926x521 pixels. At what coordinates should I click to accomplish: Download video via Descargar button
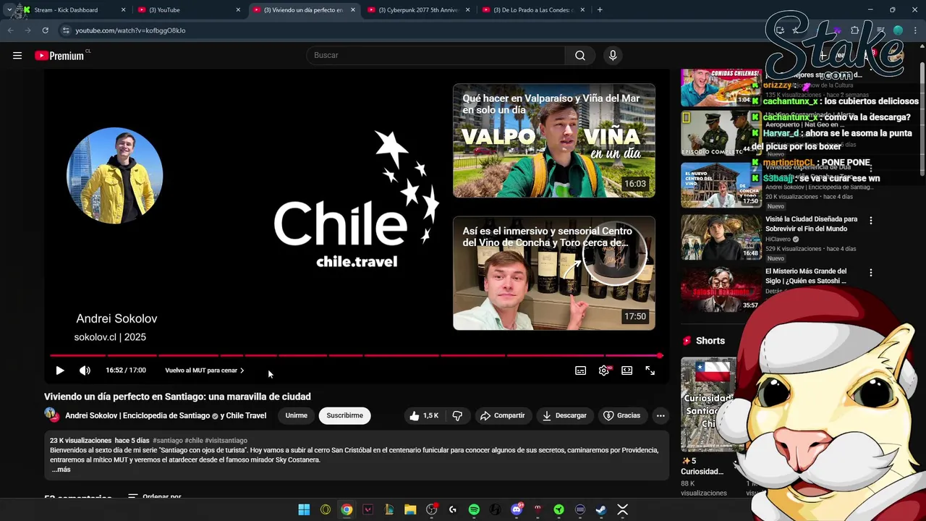(x=564, y=415)
